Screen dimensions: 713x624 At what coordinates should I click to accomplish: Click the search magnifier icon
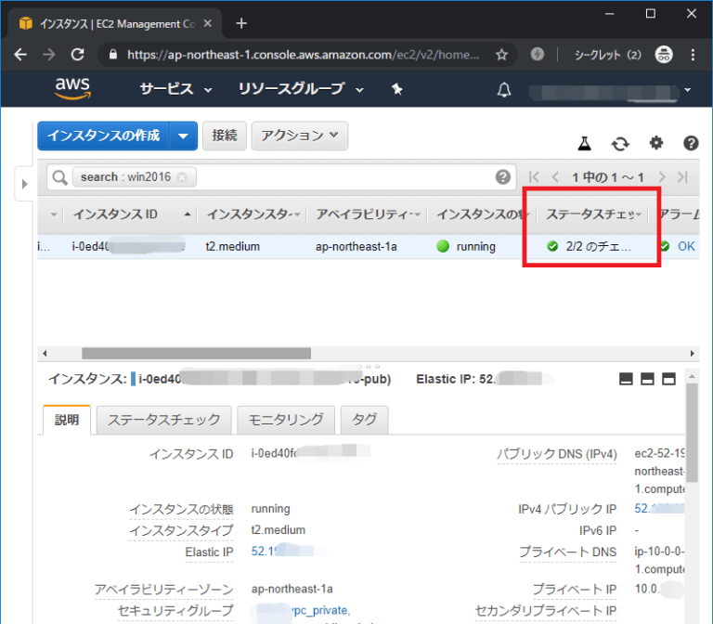point(59,177)
